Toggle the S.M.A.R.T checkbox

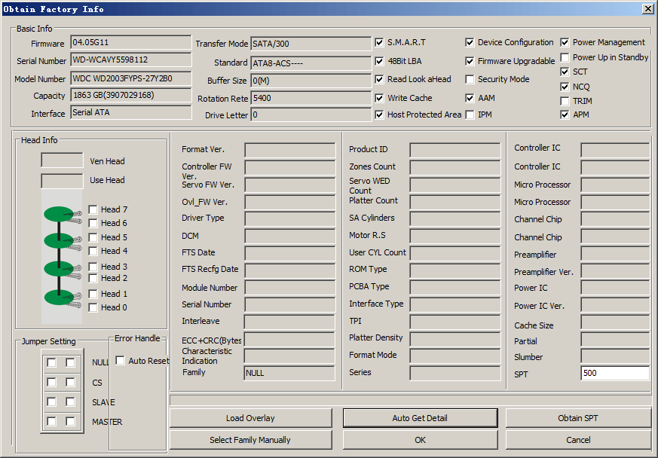[379, 42]
